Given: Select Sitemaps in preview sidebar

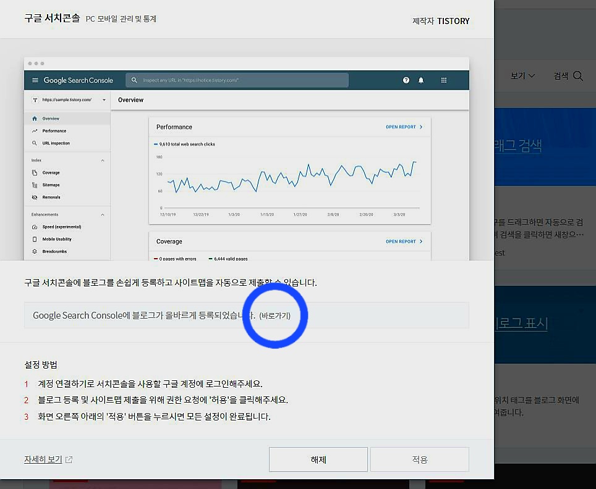Looking at the screenshot, I should click(67, 185).
